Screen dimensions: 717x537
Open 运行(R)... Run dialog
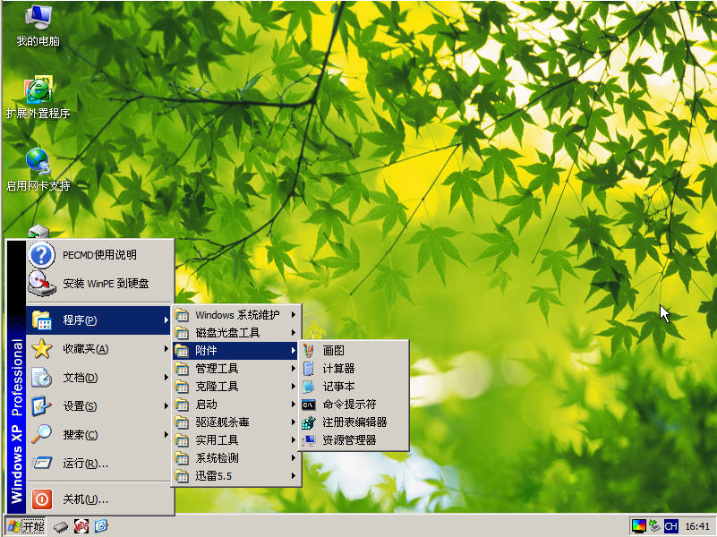(x=85, y=464)
